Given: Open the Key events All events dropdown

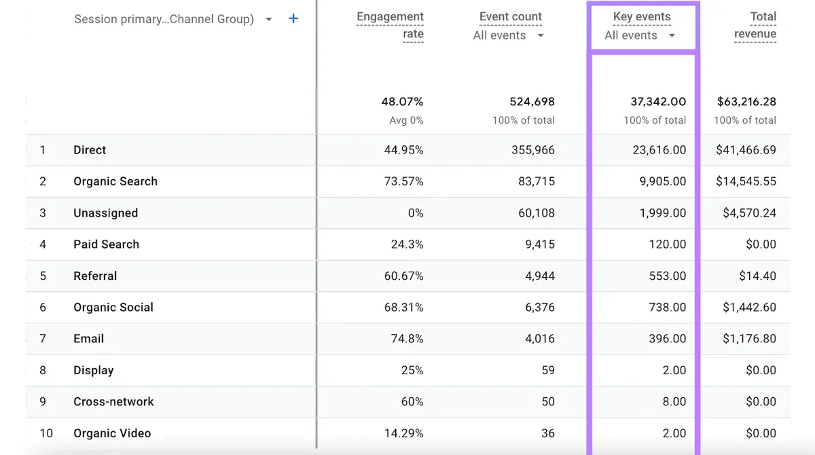Looking at the screenshot, I should (672, 35).
